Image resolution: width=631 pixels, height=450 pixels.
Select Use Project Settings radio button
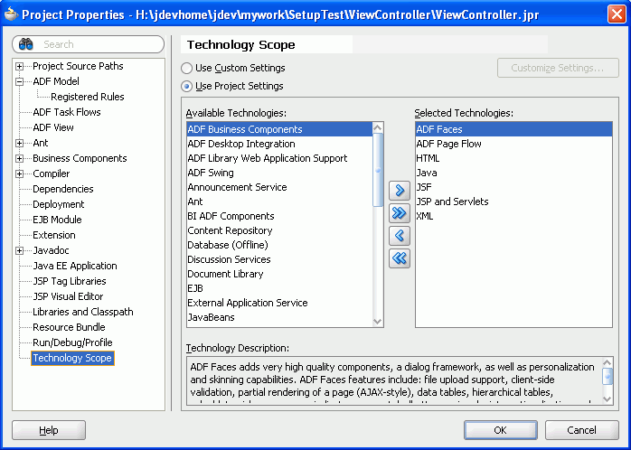click(186, 86)
